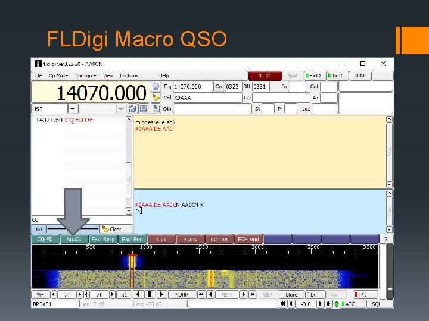
Task: Click the refresh icon beside the USB selector
Action: coord(133,109)
